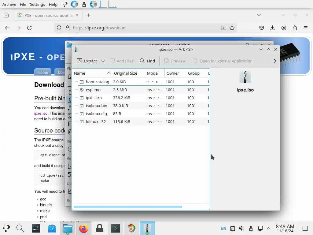This screenshot has height=235, width=313.
Task: Close the iPXE browser tab
Action: [77, 15]
